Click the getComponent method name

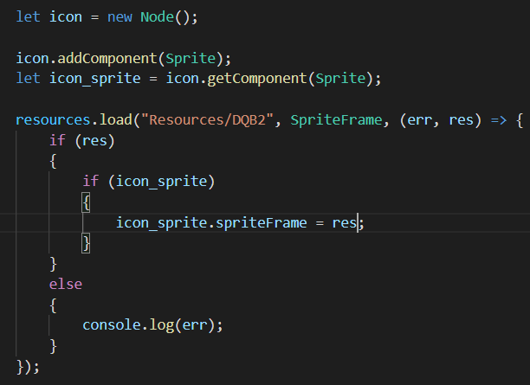point(267,79)
